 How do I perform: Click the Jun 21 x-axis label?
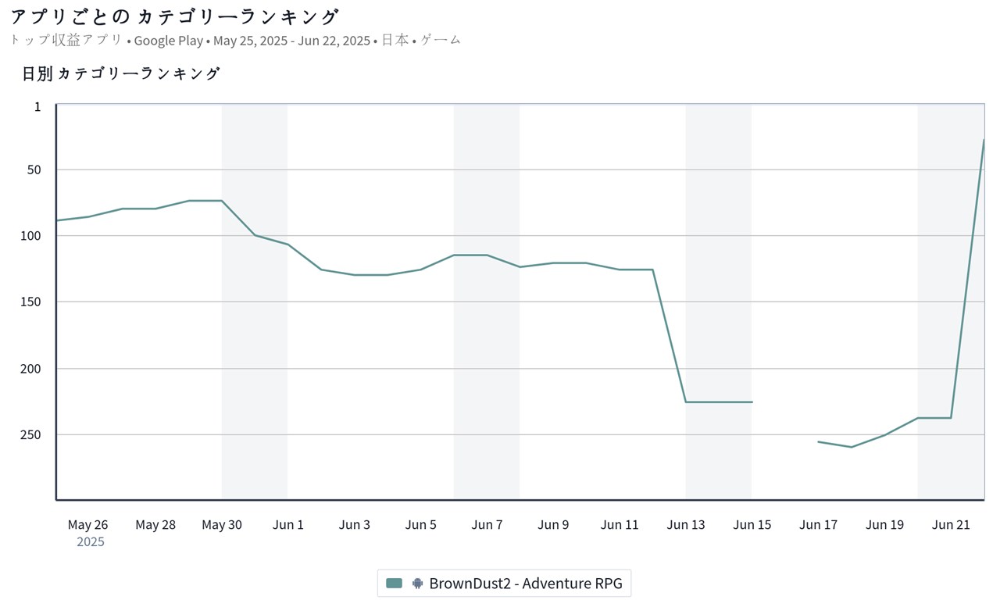pyautogui.click(x=951, y=524)
